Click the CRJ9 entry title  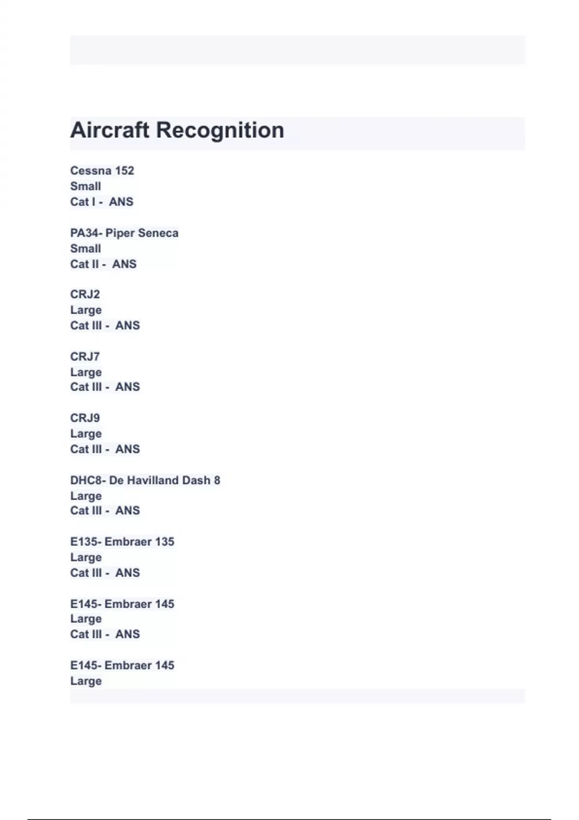(85, 418)
